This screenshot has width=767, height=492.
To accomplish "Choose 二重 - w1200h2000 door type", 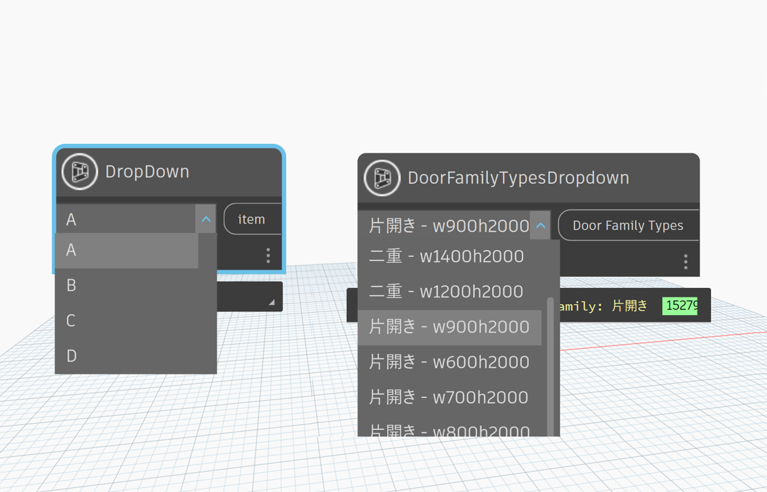I will 447,292.
